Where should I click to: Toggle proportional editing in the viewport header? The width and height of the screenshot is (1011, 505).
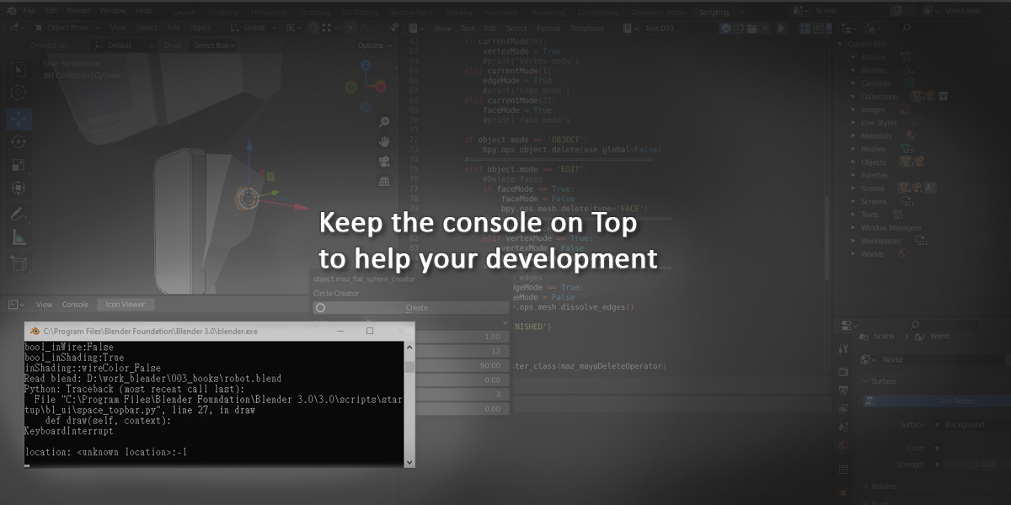coord(351,28)
